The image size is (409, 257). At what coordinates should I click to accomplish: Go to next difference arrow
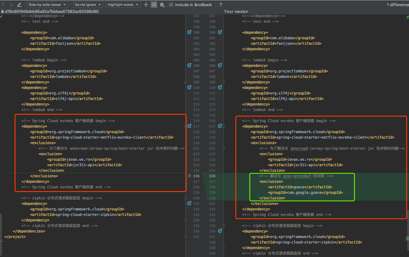tap(11, 5)
